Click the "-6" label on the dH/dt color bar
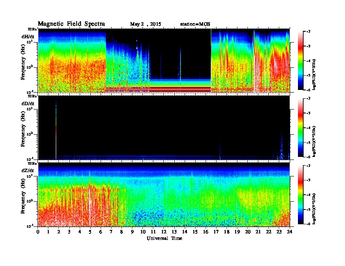The width and height of the screenshot is (345, 266). [x=309, y=90]
